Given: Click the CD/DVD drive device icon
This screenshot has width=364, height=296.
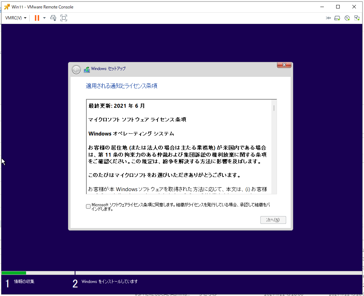Looking at the screenshot, I should coord(347,18).
